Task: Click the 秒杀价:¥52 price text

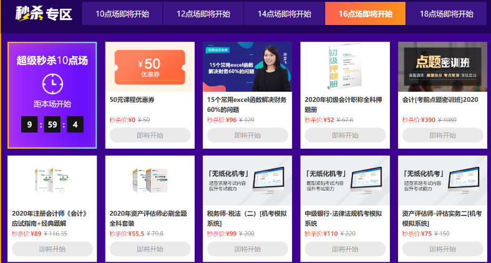Action: (319, 120)
